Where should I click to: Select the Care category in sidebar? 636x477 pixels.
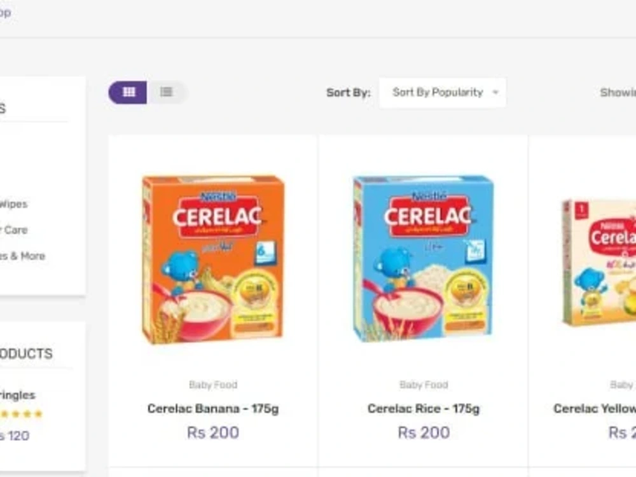click(x=14, y=230)
